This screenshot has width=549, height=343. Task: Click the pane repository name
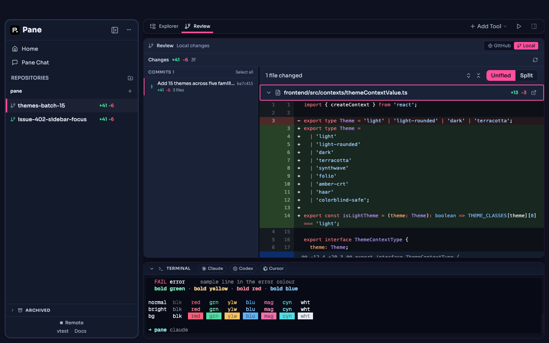16,91
